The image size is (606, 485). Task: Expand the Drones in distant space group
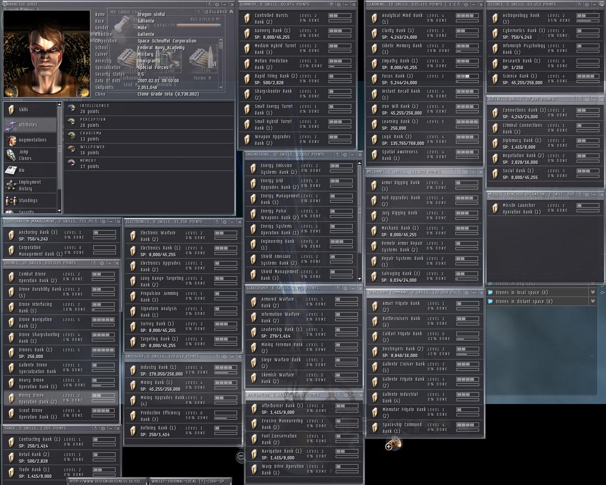coord(592,301)
